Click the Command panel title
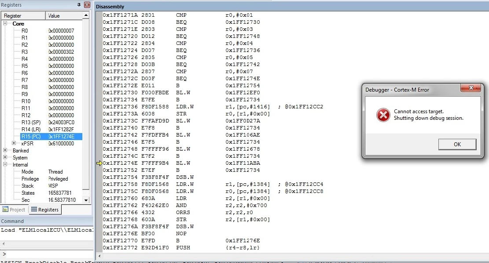 tap(12, 221)
